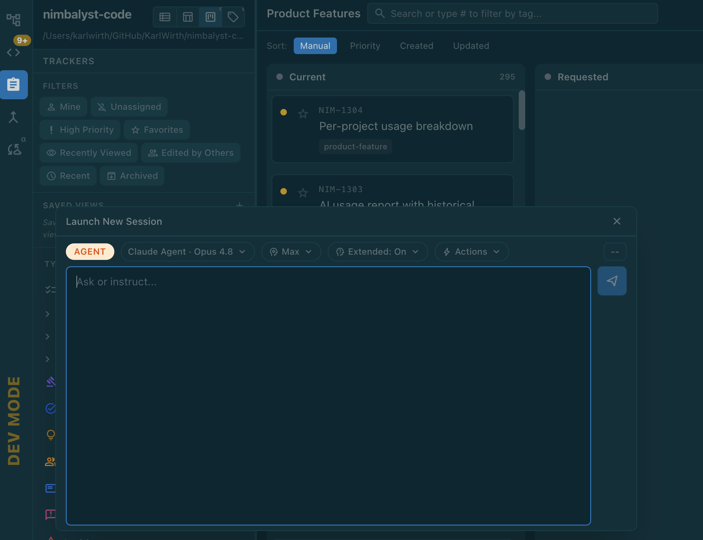Toggle the AGENT mode pill
This screenshot has width=703, height=540.
pos(90,251)
